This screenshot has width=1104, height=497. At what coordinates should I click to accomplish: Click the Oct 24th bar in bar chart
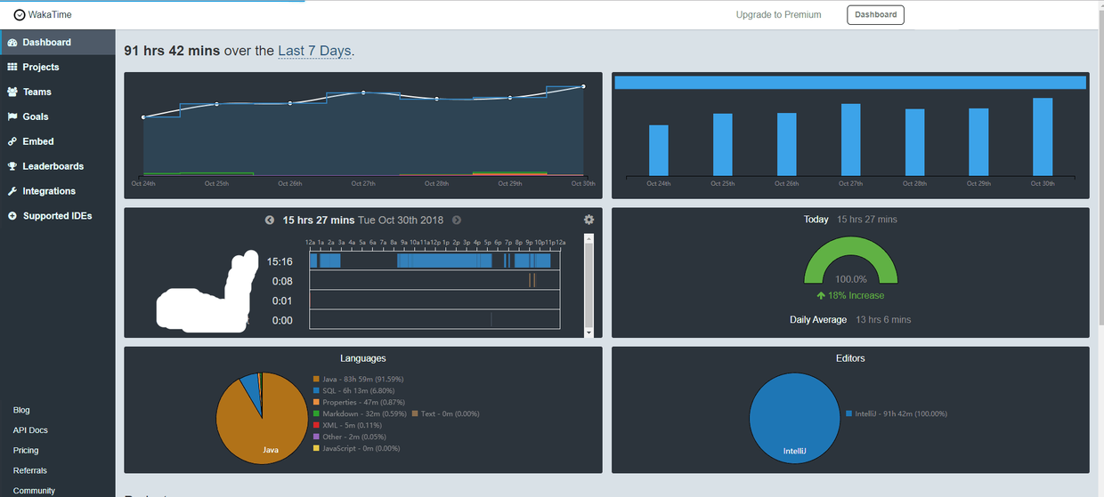[658, 150]
